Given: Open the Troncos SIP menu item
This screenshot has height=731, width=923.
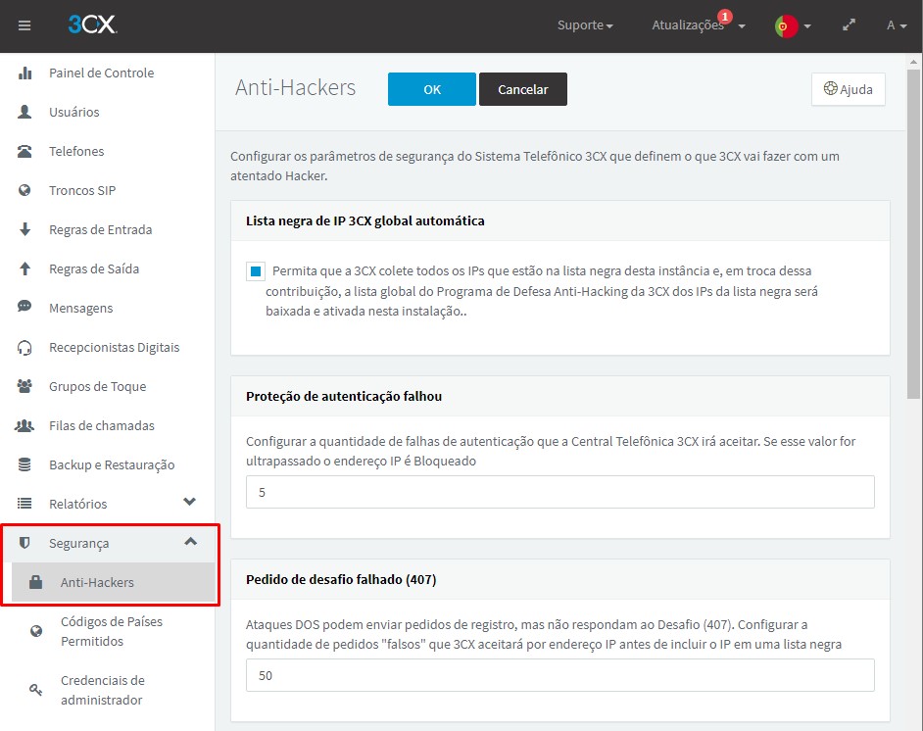Looking at the screenshot, I should point(82,190).
